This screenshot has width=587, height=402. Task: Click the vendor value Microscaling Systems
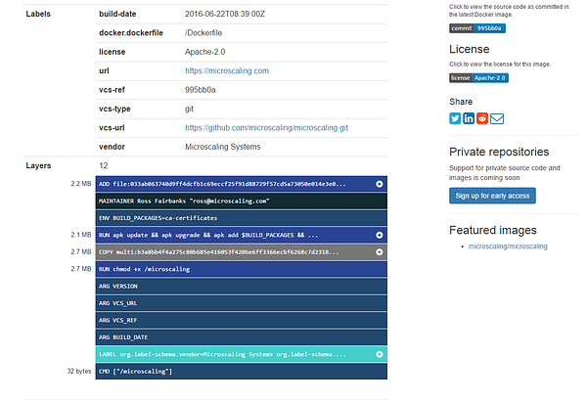(222, 147)
